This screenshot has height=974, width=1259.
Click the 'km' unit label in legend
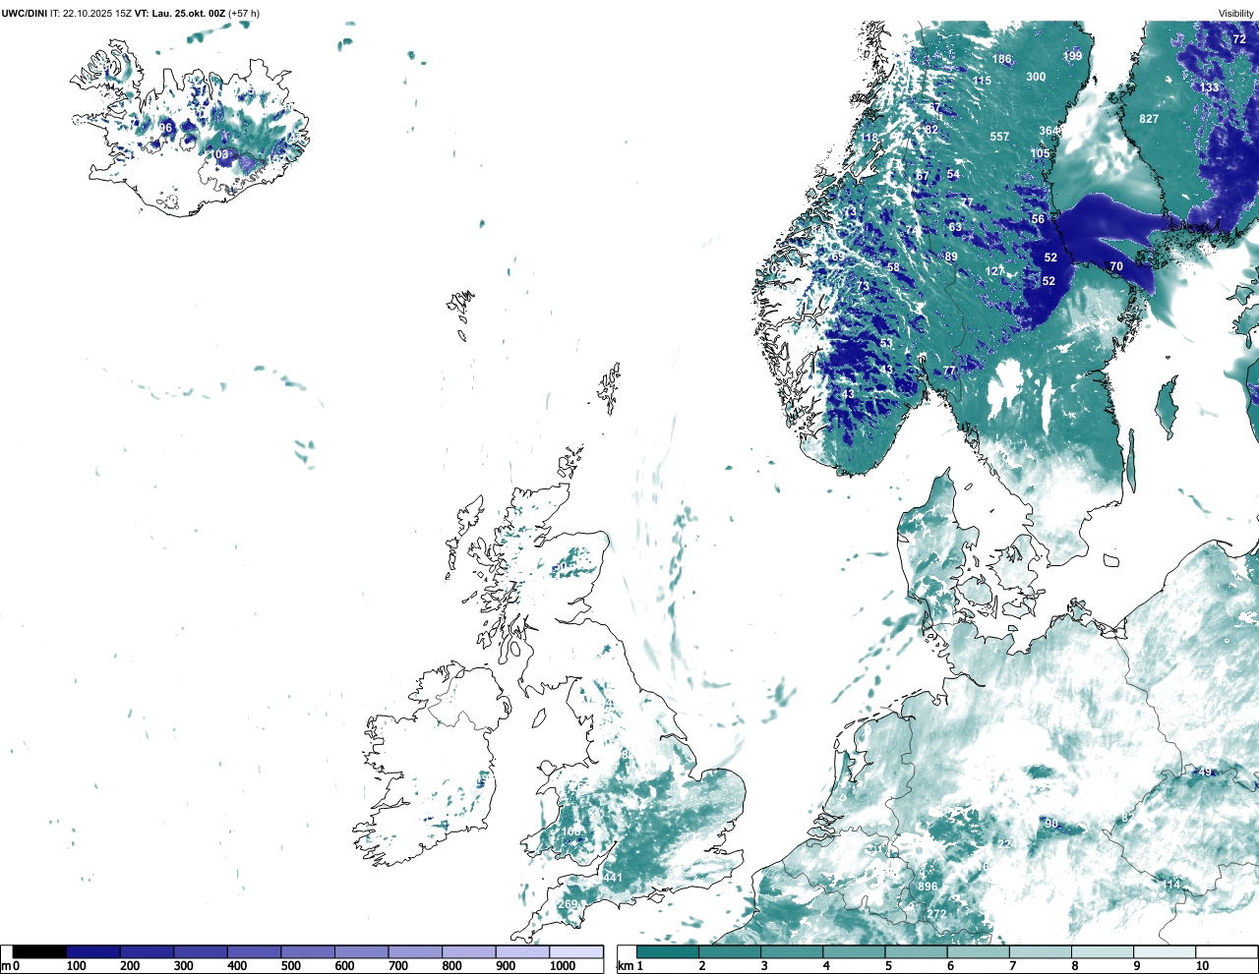625,966
